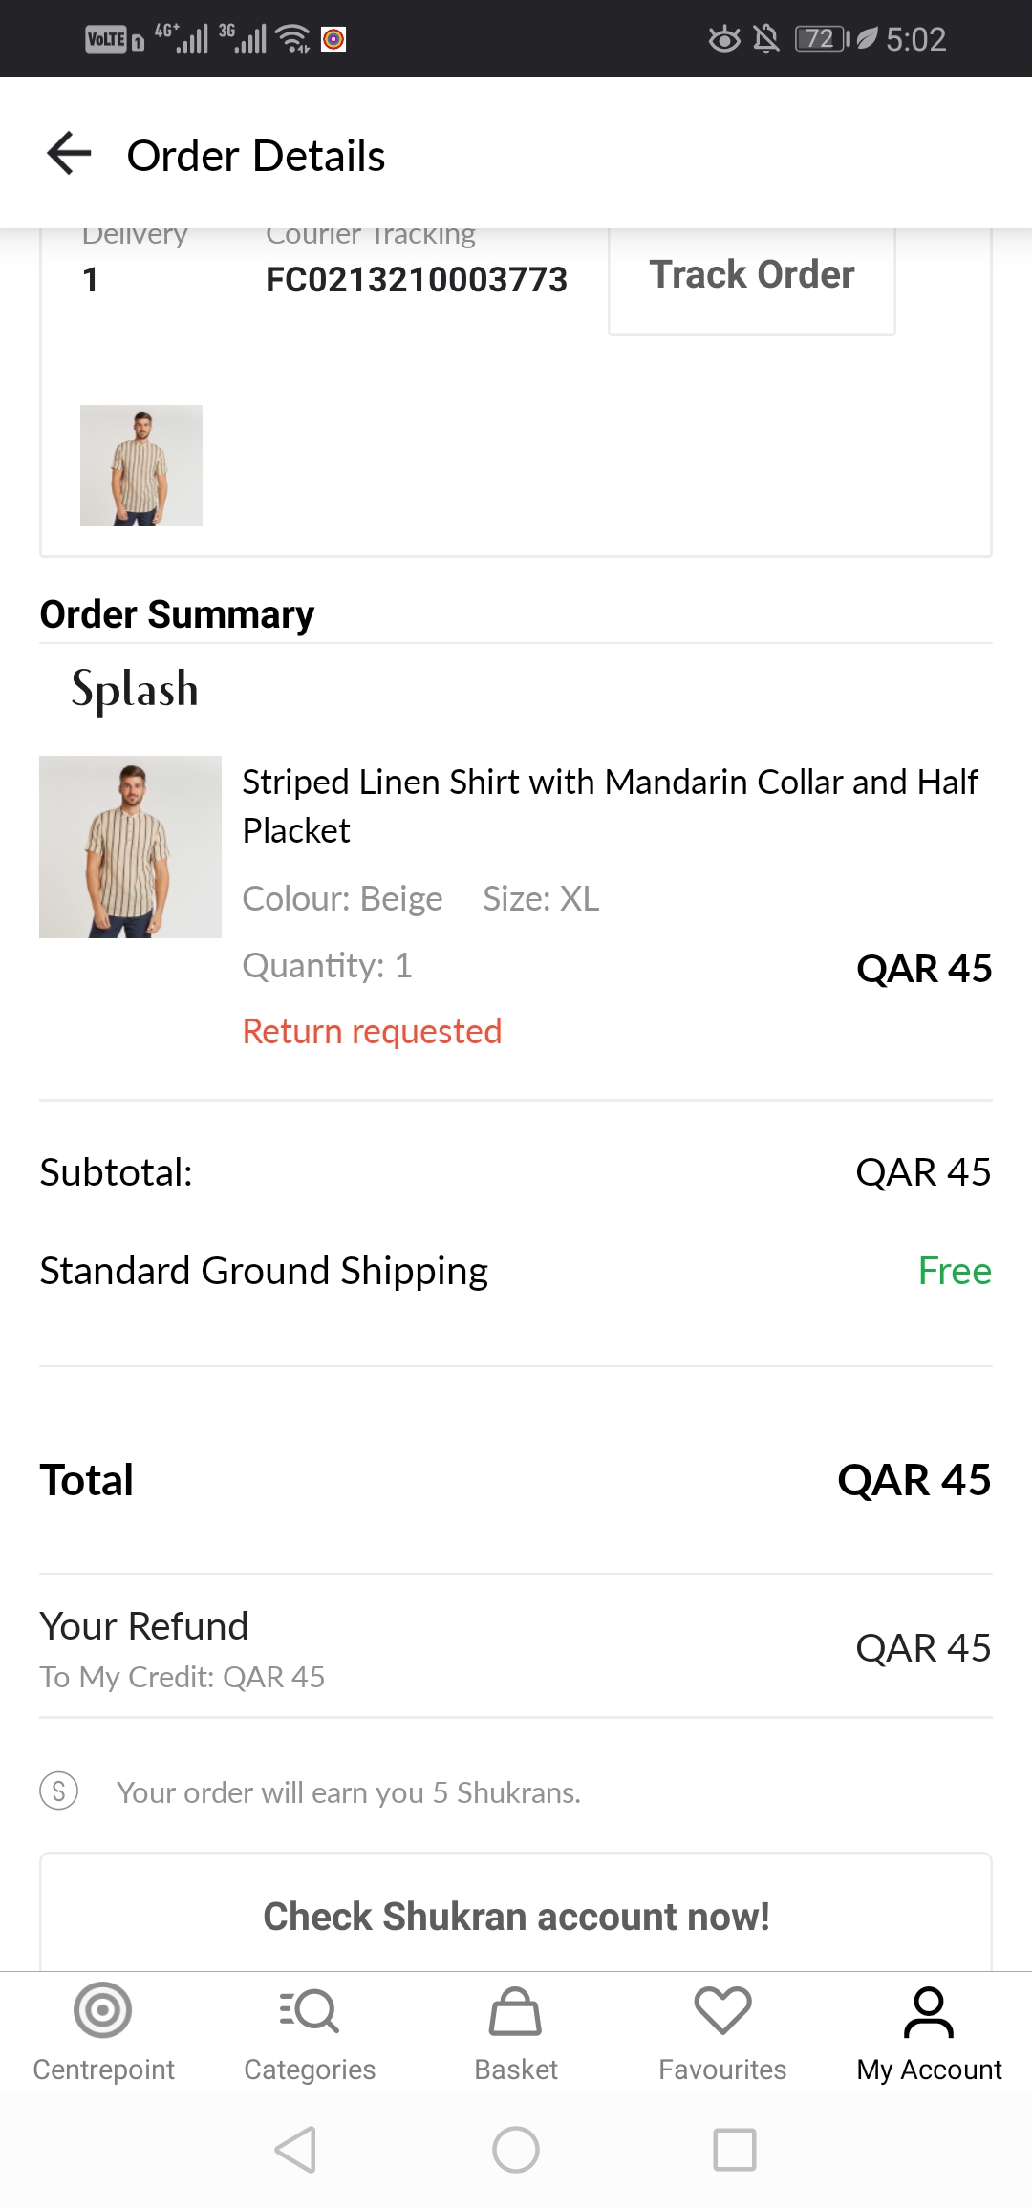Tap the small shirt delivery thumbnail
Viewport: 1032px width, 2209px height.
[141, 466]
